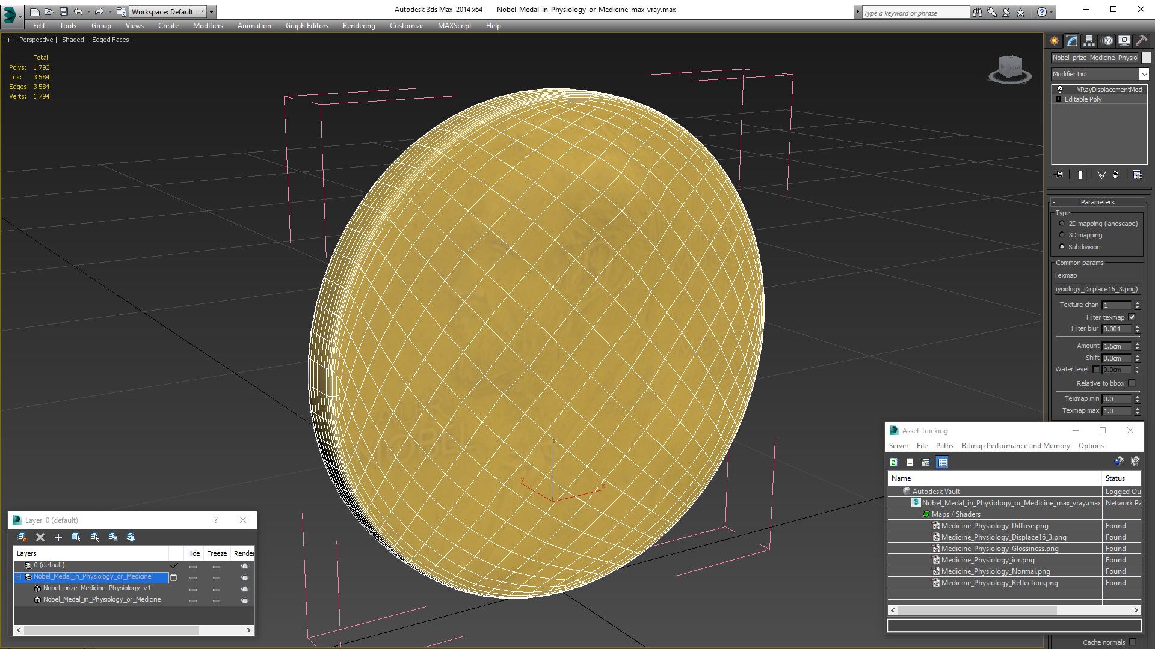Click Freeze/Unfreeze All Layers snowflake icon
This screenshot has height=649, width=1155.
[x=131, y=537]
